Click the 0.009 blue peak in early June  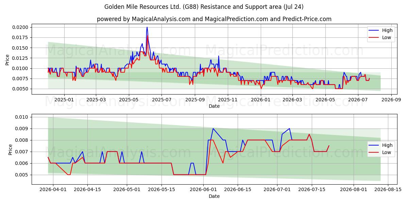[213, 129]
